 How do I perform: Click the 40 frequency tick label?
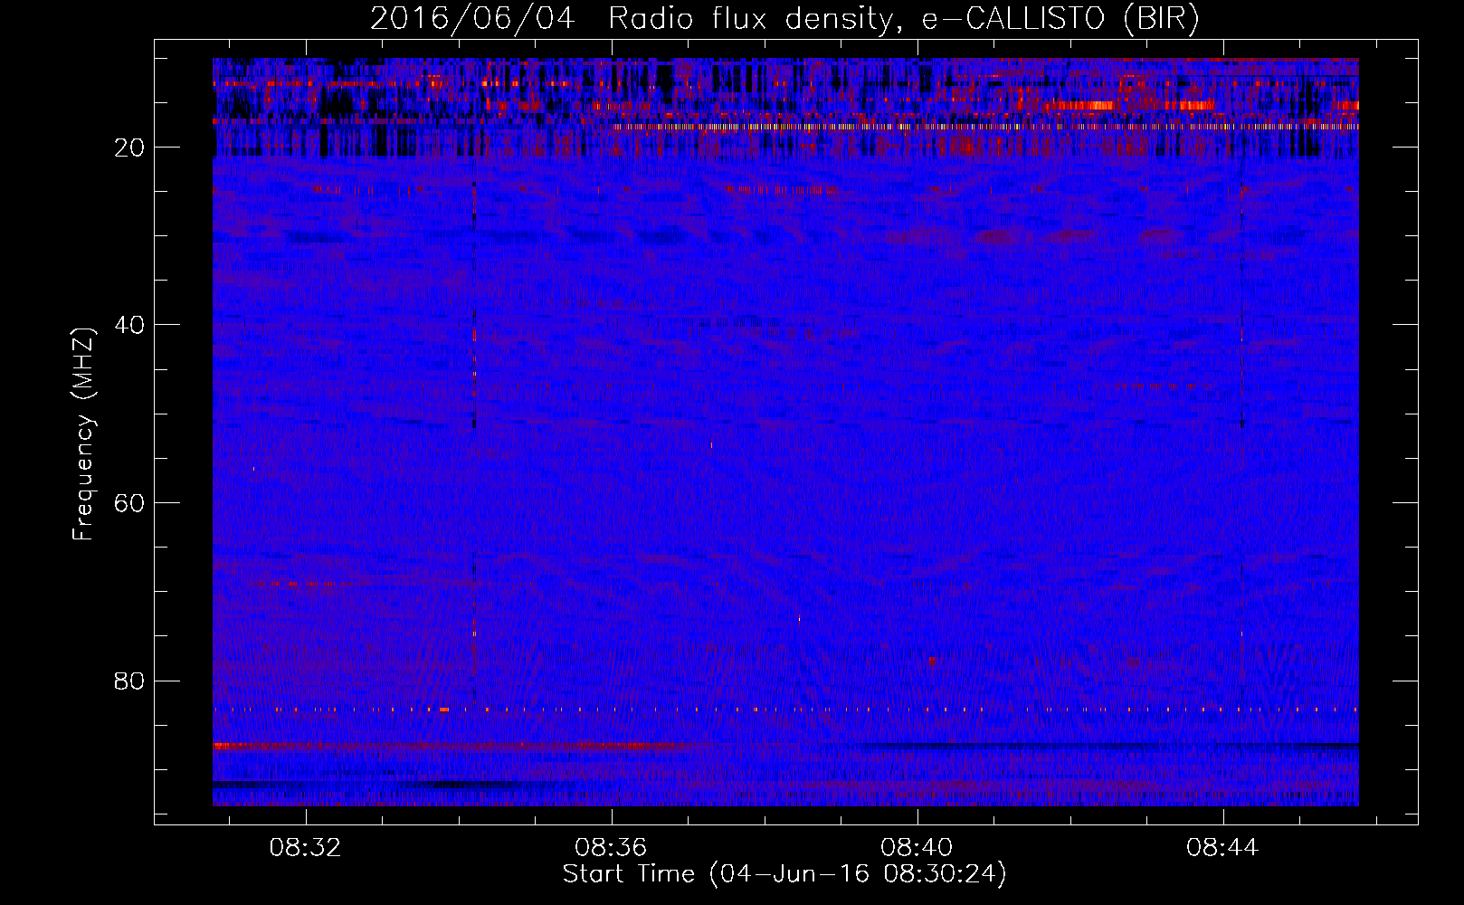pos(129,325)
